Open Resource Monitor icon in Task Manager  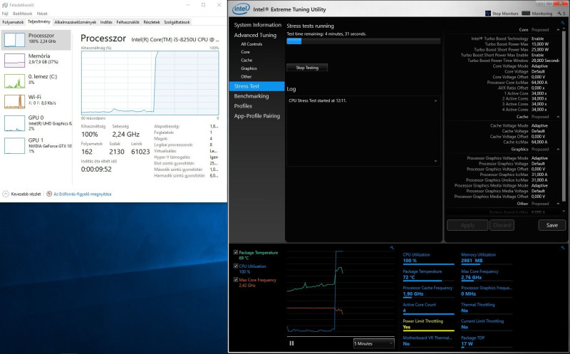click(x=49, y=194)
